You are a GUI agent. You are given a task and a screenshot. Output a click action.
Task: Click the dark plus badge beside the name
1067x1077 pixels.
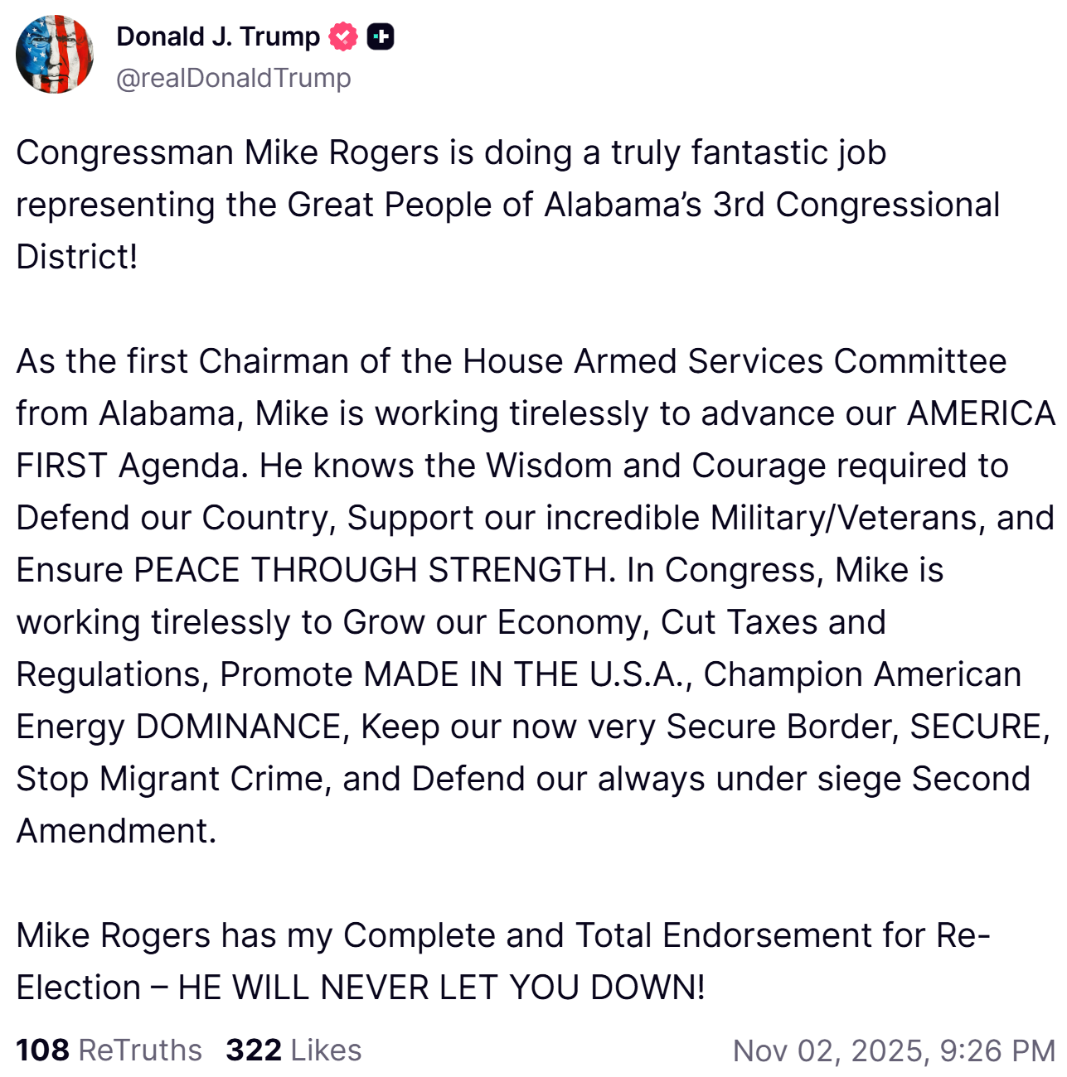(x=381, y=37)
